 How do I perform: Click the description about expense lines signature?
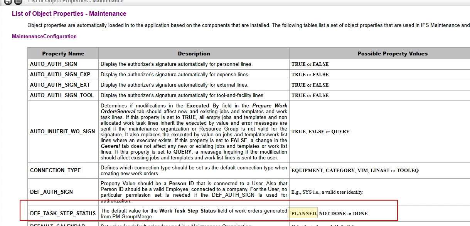175,75
